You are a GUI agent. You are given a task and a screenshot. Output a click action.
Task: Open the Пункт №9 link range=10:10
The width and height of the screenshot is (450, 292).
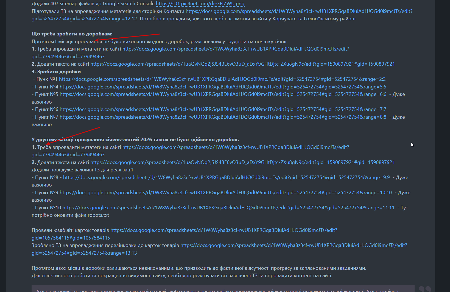click(226, 193)
